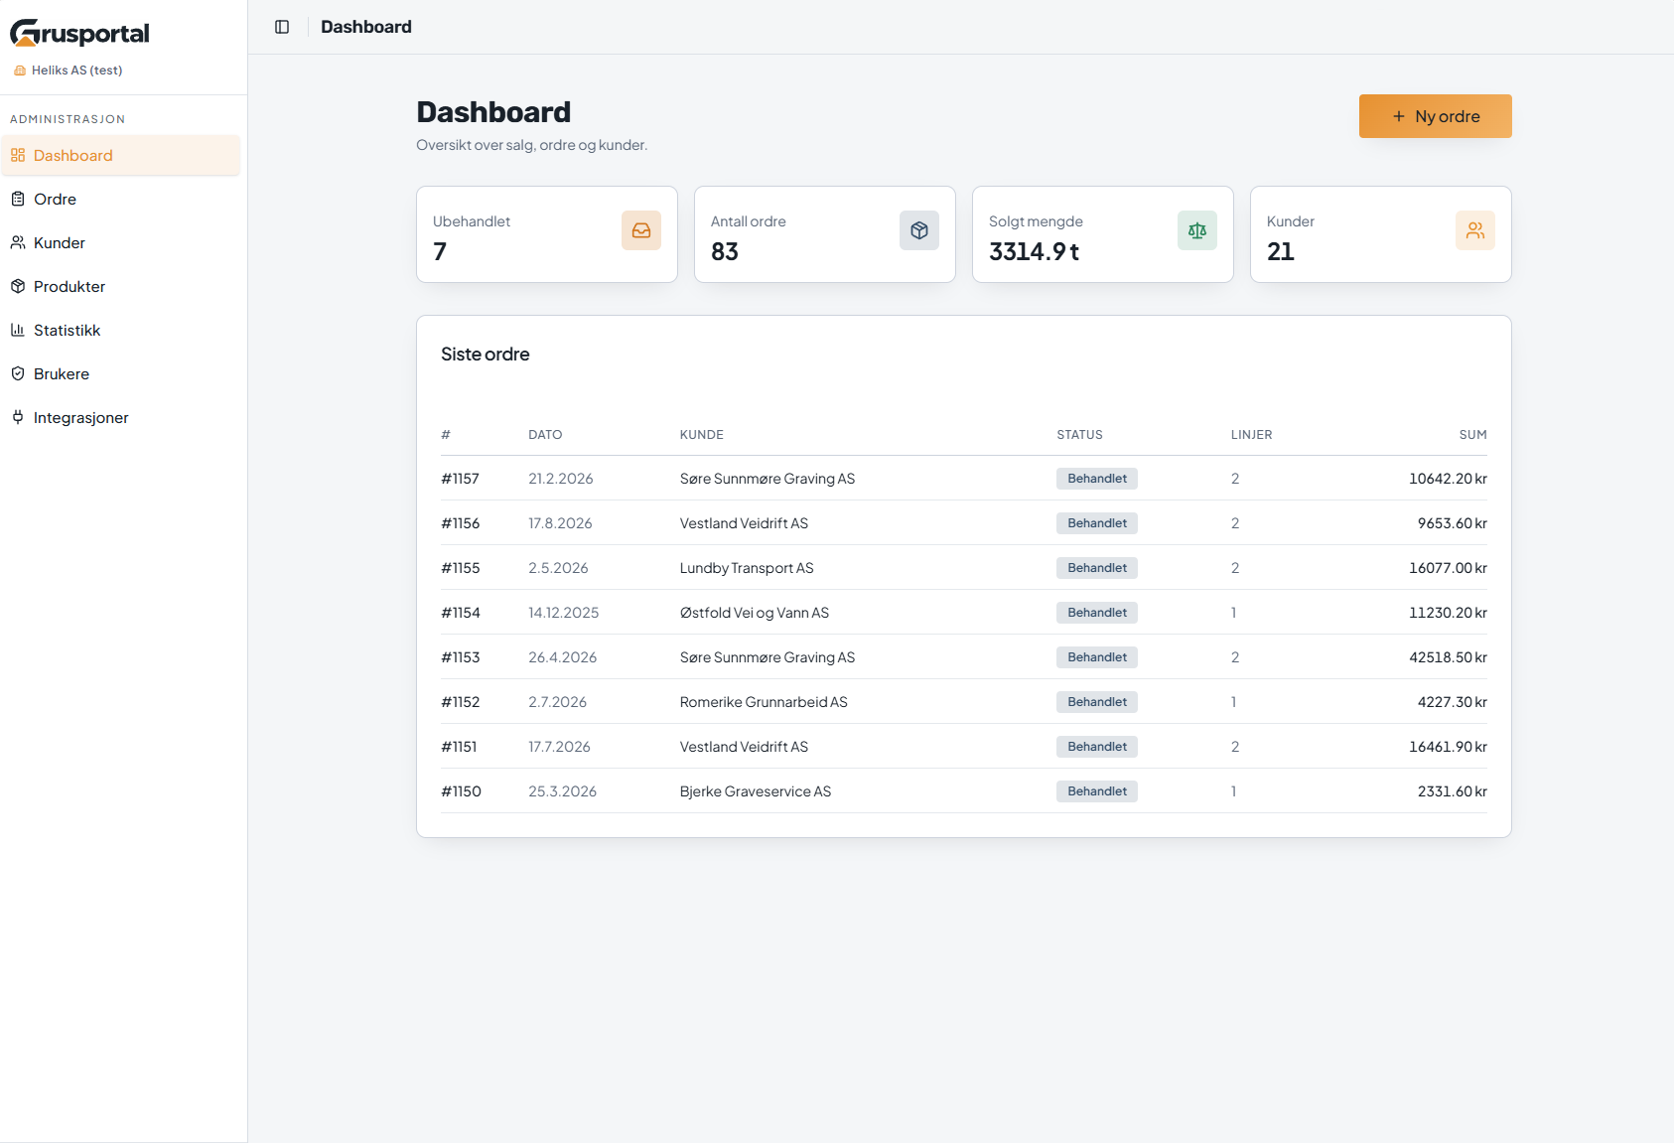
Task: Open Statistikk section
Action: coord(120,330)
